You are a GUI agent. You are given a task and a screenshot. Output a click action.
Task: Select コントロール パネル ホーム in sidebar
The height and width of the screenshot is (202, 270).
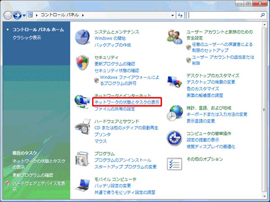coord(38,30)
